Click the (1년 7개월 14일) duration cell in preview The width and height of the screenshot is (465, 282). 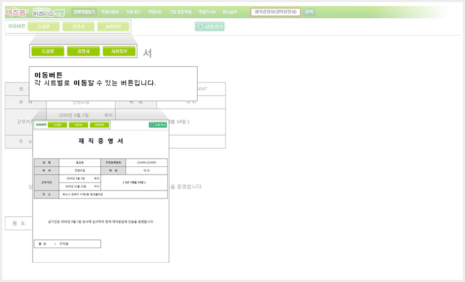[x=134, y=182]
